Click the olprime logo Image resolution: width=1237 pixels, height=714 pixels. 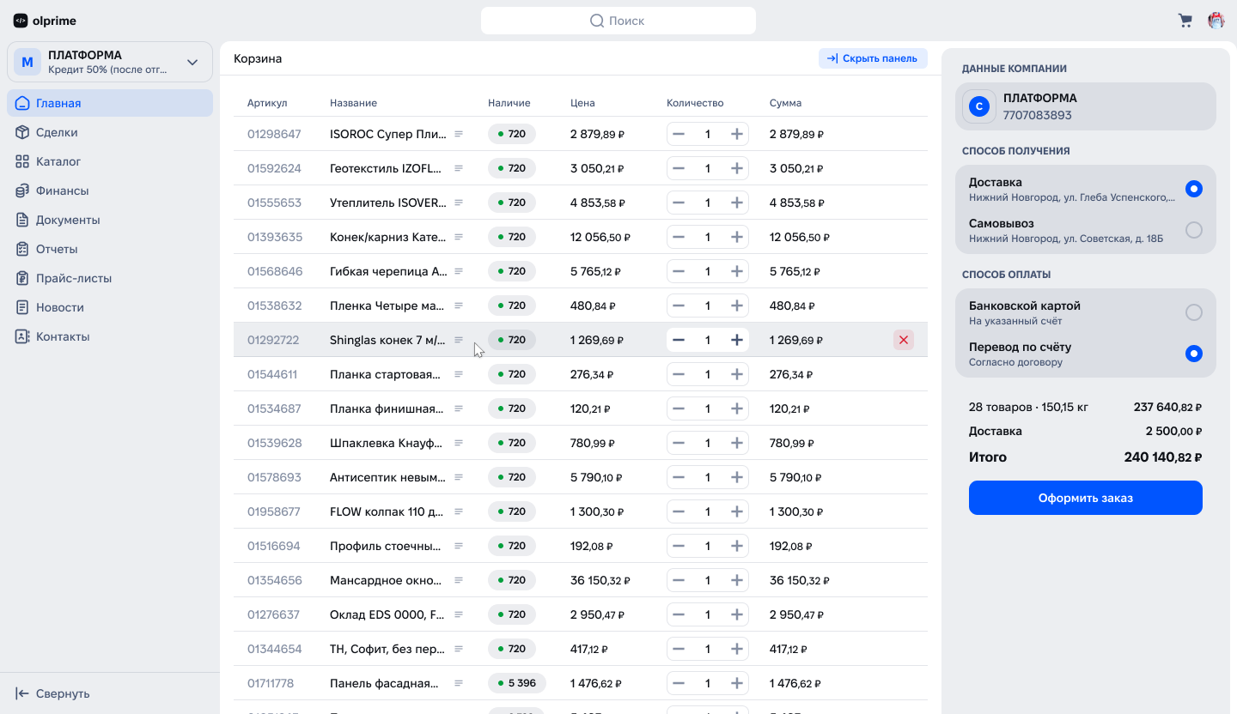coord(44,21)
